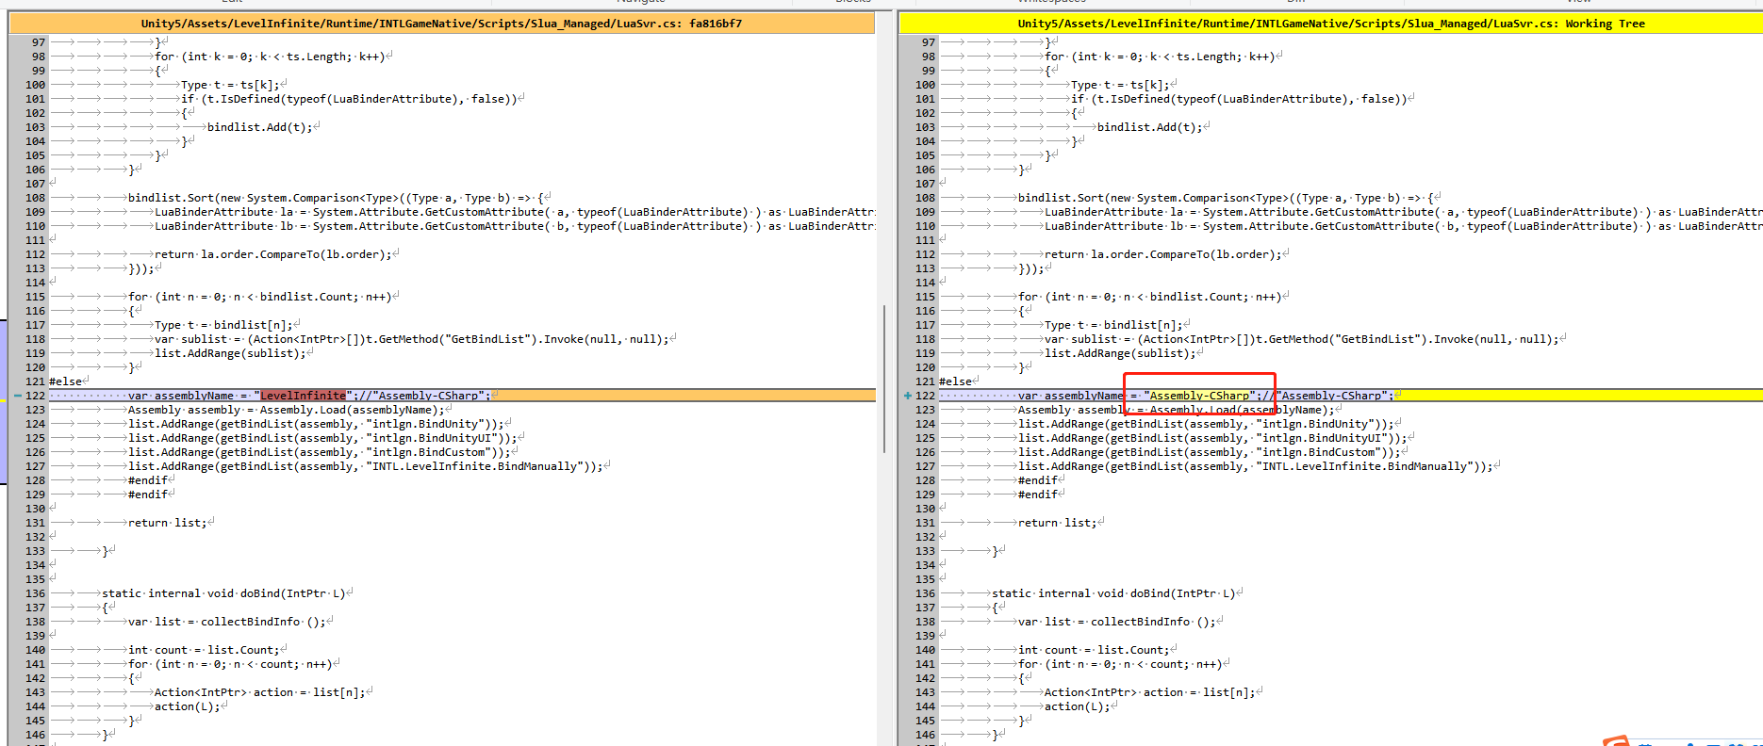This screenshot has width=1763, height=746.
Task: Click "bindlist.Add(t);" in the left pane
Action: 259,127
